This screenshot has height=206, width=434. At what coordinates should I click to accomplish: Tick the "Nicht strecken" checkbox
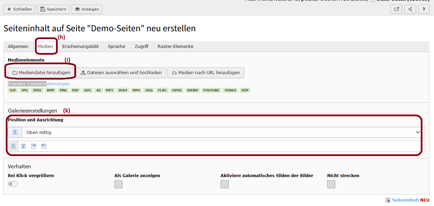pos(331,184)
